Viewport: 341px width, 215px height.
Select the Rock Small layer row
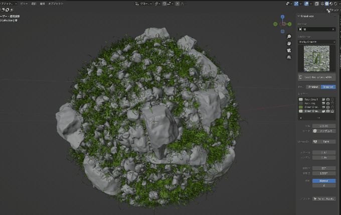click(316, 99)
